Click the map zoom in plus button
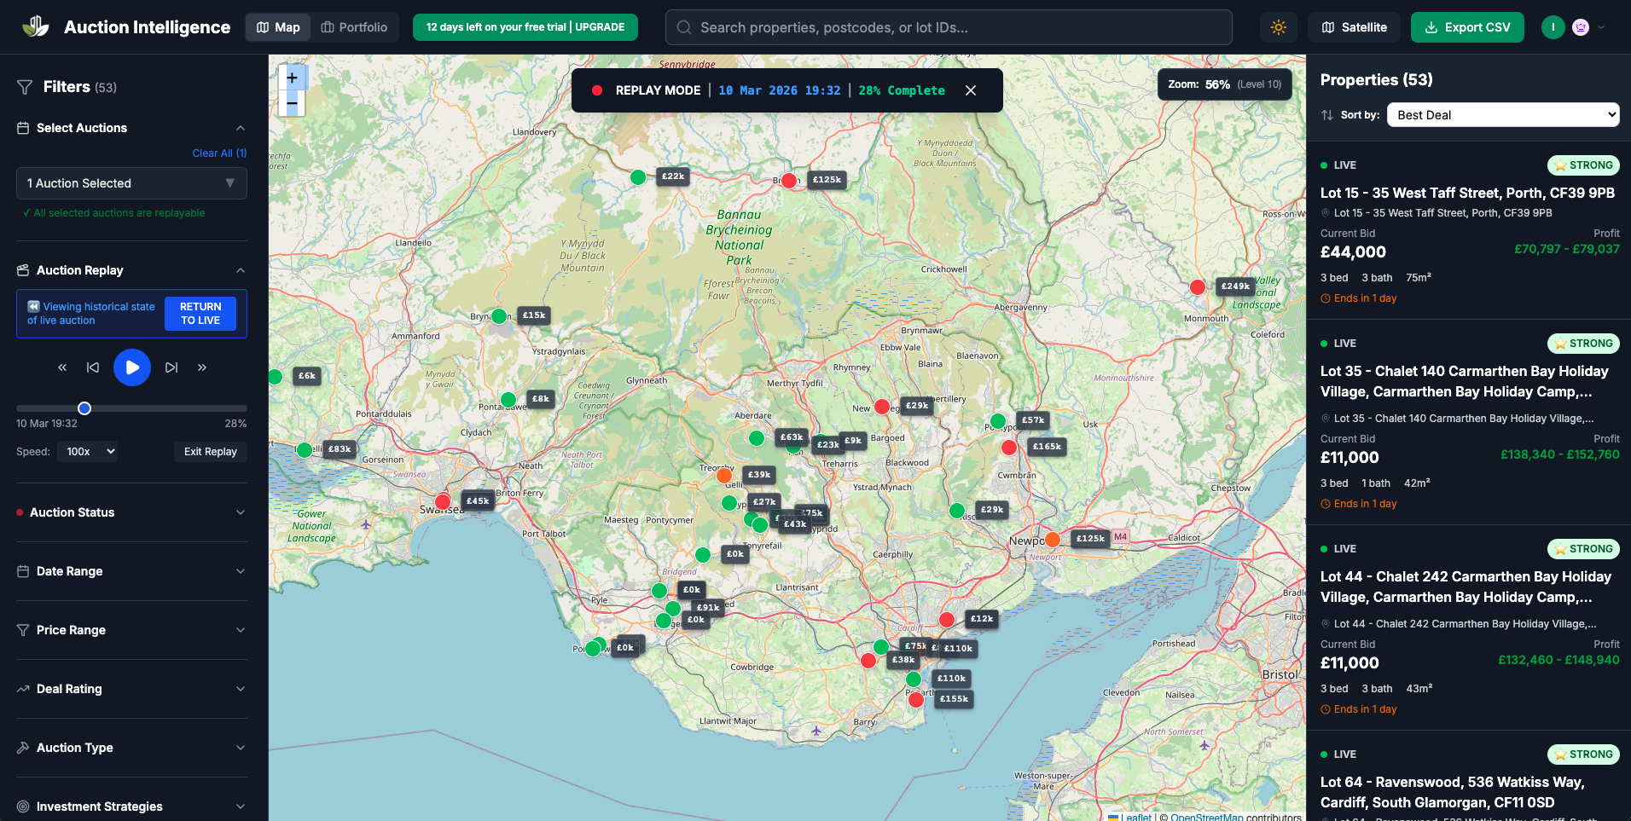This screenshot has height=821, width=1631. point(292,78)
